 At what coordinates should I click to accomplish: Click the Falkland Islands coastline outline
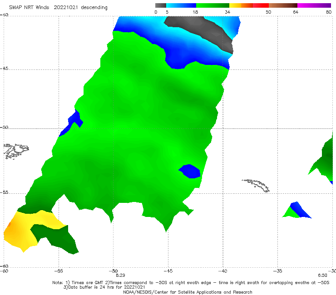16,151
